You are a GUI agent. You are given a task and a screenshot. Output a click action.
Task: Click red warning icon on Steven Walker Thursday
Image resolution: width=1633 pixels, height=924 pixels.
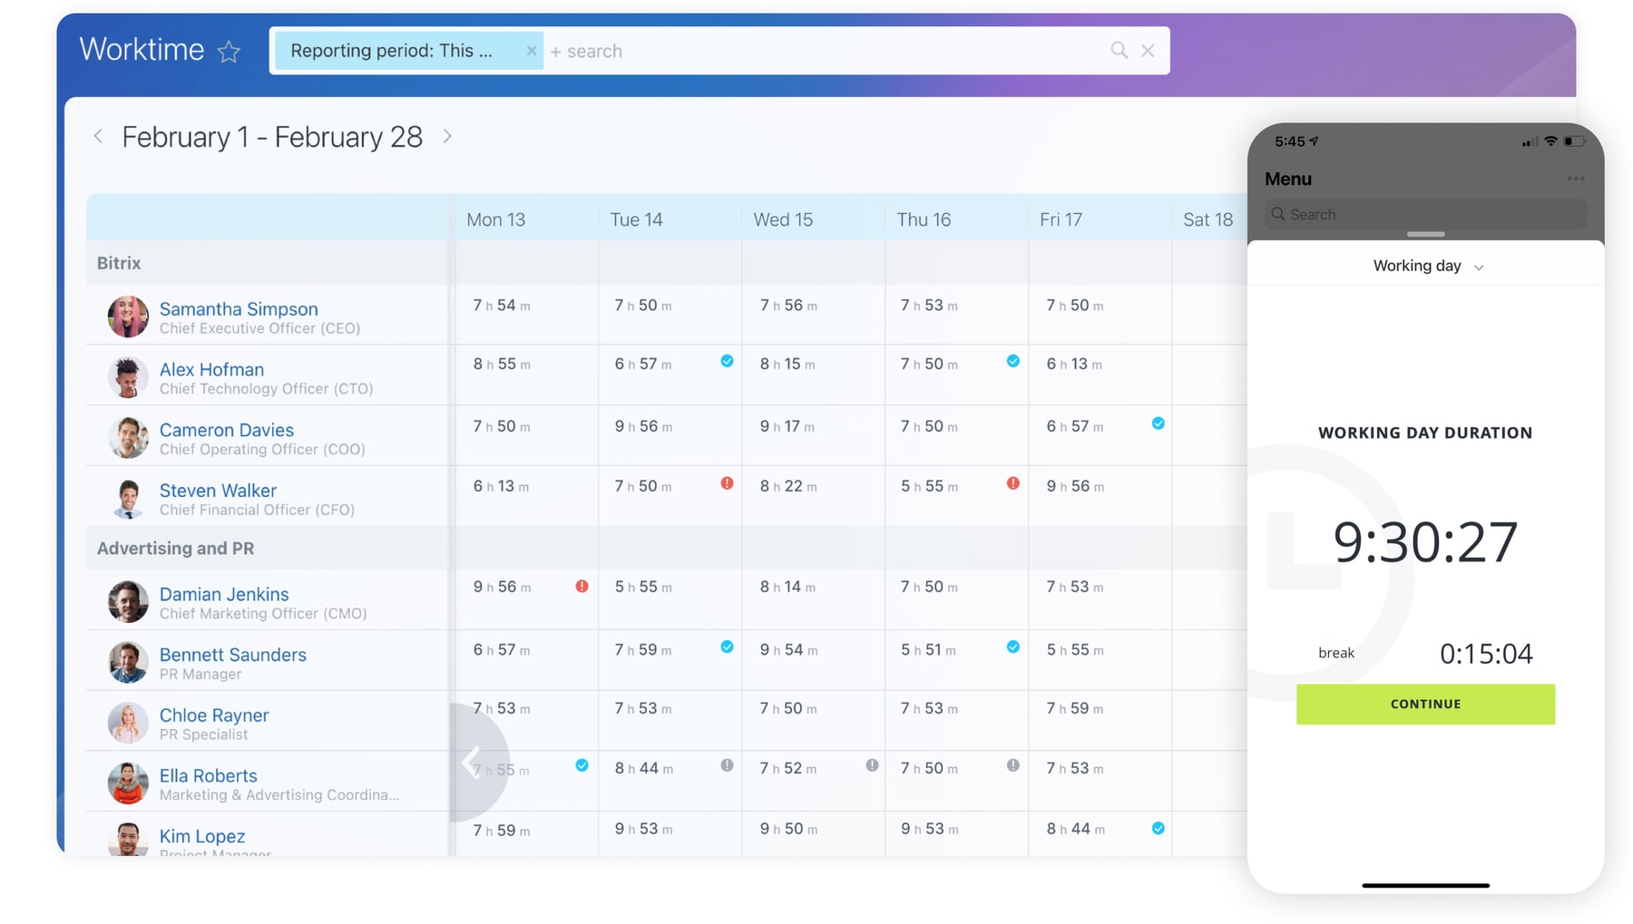click(x=1012, y=484)
